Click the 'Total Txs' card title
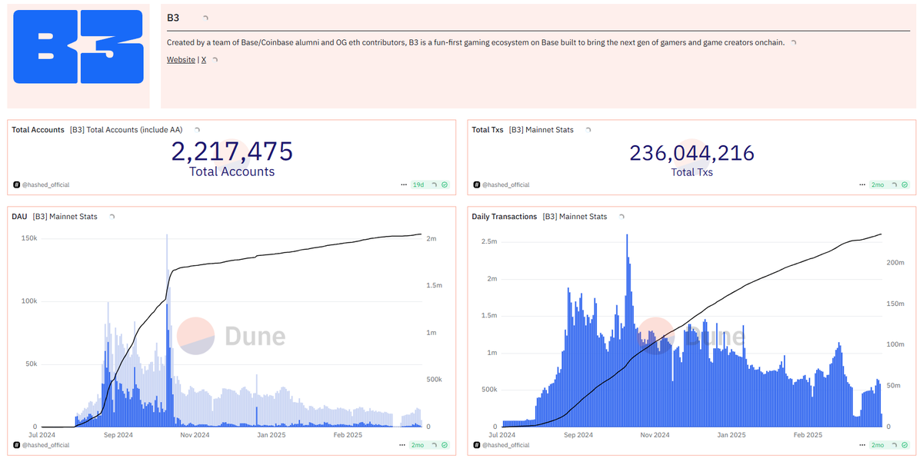This screenshot has width=923, height=465. tap(488, 130)
